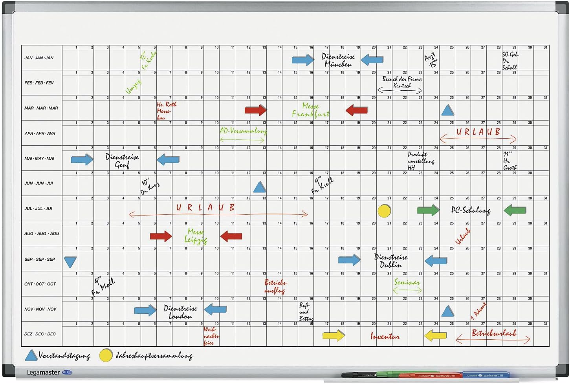Select the 'JAN · JAN · JAN' row label
Image resolution: width=570 pixels, height=384 pixels.
(x=39, y=58)
